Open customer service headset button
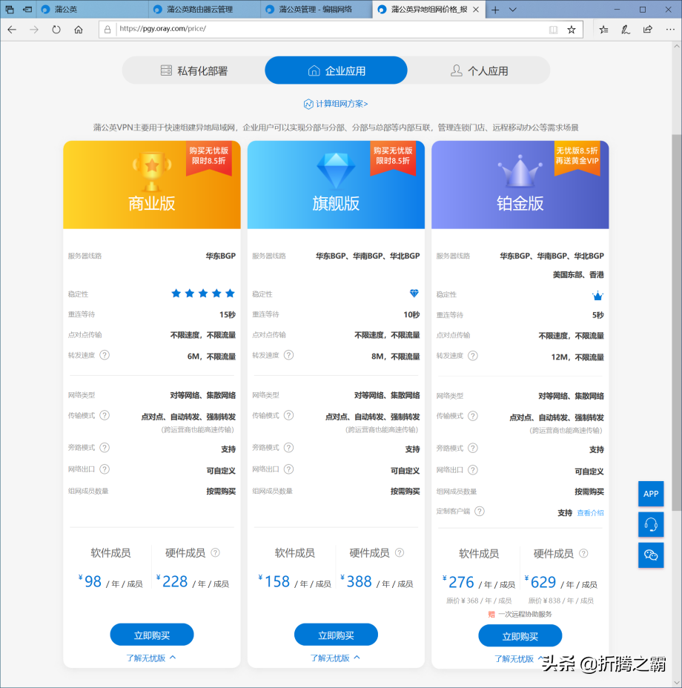Screen dimensions: 682x688 click(x=651, y=524)
